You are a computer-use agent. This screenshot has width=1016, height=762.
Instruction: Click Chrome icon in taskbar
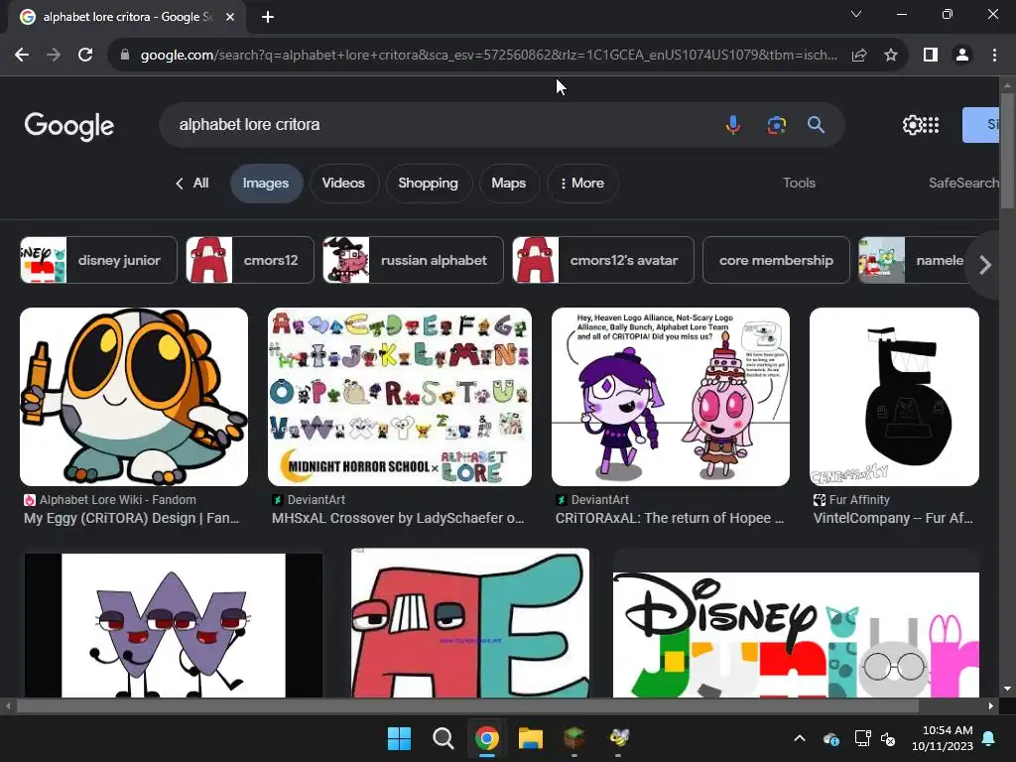(486, 738)
